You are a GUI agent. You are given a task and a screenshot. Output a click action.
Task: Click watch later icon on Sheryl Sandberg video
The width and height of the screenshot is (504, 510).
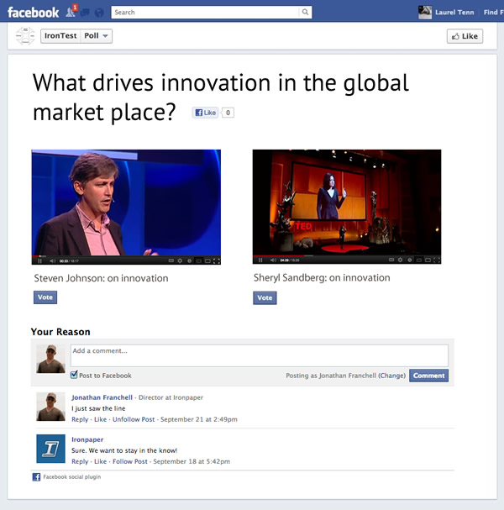[410, 260]
